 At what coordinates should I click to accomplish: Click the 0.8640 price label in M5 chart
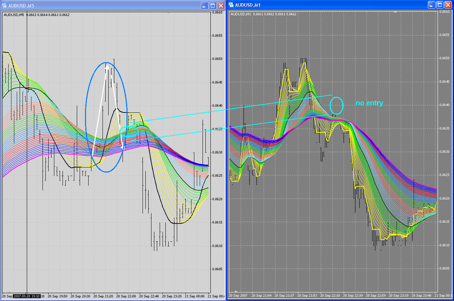tap(217, 106)
